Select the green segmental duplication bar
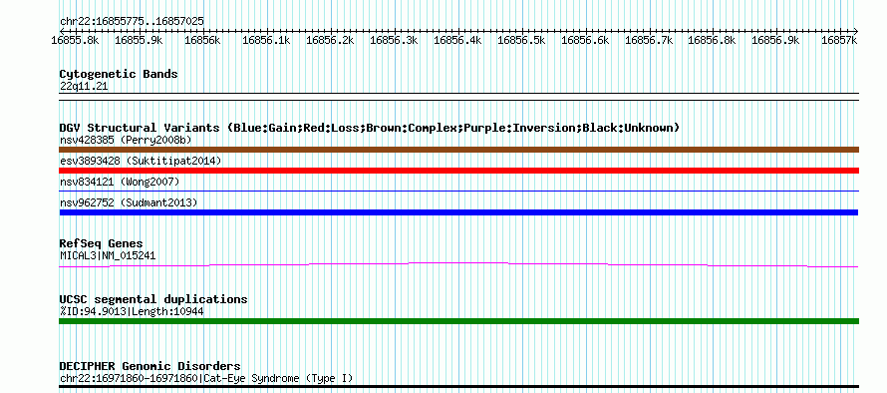The image size is (887, 393). pos(458,321)
